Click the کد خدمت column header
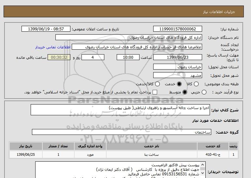251x178 pixels. 213,146
